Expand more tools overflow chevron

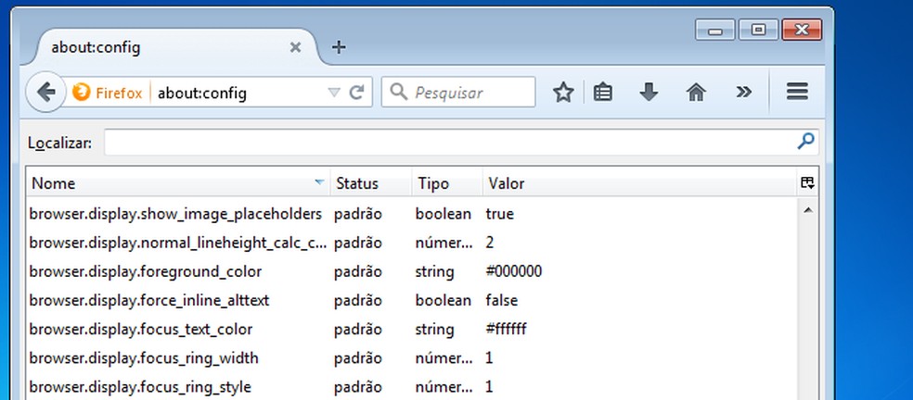coord(743,92)
